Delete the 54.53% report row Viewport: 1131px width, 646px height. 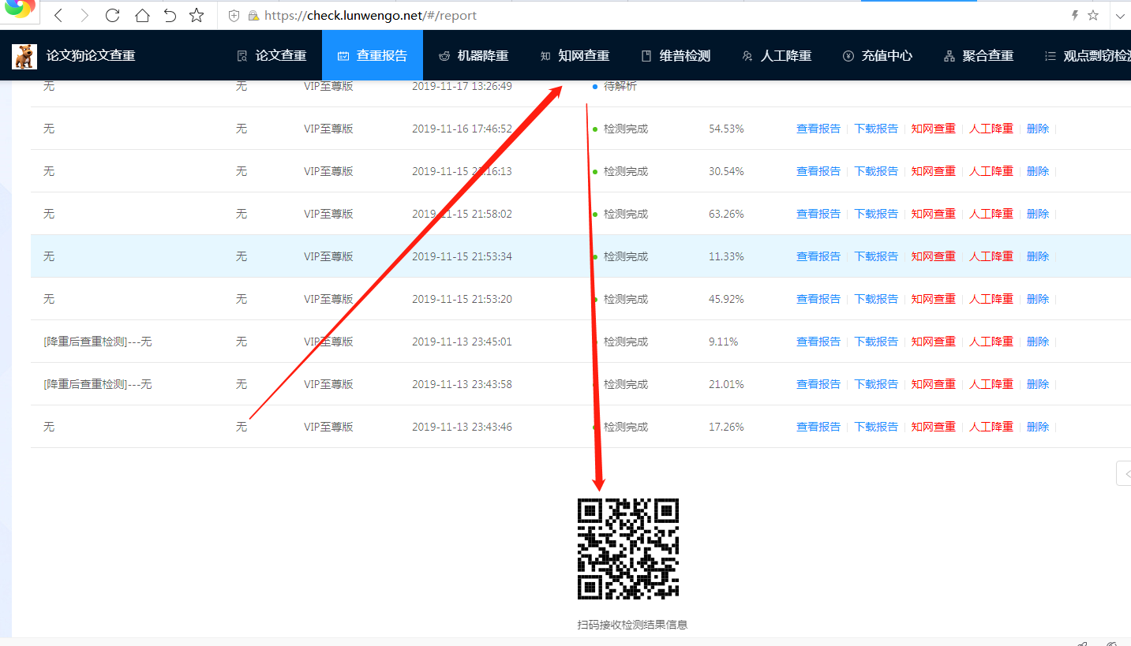click(1038, 129)
